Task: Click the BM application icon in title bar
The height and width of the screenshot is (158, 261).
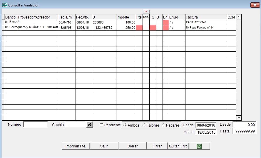Action: (x=4, y=5)
